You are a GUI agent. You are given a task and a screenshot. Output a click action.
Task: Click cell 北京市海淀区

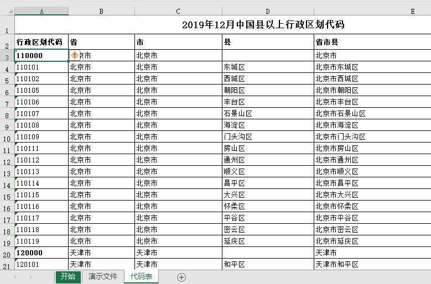[x=372, y=125]
